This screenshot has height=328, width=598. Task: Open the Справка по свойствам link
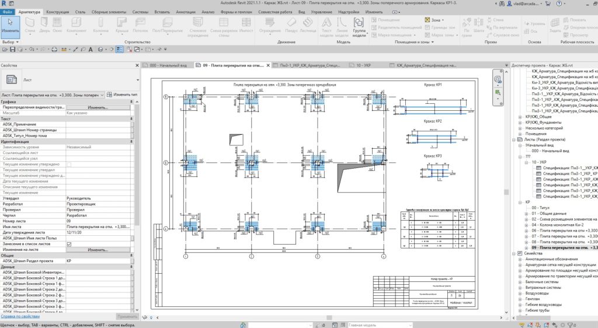click(x=21, y=316)
